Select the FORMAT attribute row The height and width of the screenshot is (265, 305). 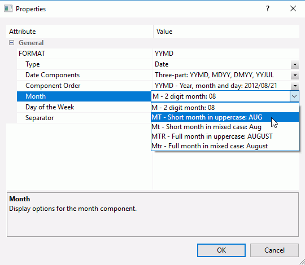click(x=85, y=54)
